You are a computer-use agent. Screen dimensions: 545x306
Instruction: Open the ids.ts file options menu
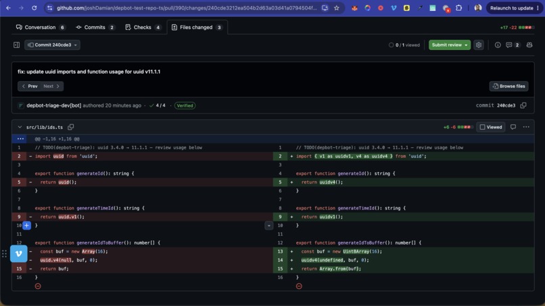[x=526, y=127]
